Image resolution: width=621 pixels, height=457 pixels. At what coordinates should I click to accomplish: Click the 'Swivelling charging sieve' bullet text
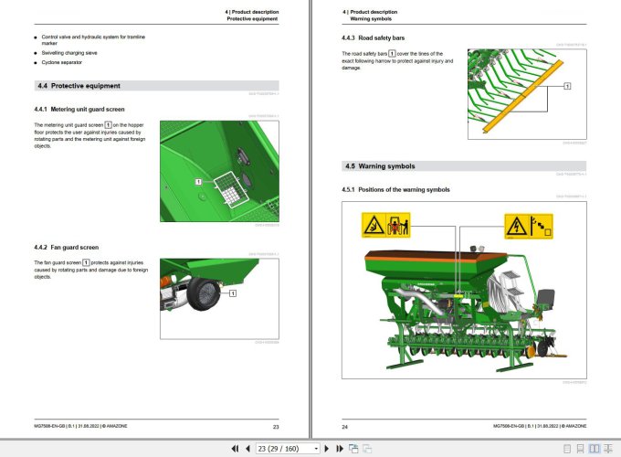[69, 53]
